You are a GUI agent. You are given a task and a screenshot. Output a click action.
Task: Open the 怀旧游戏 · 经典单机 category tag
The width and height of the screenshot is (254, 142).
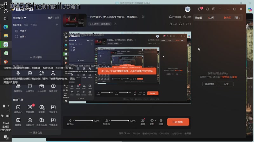click(x=100, y=24)
